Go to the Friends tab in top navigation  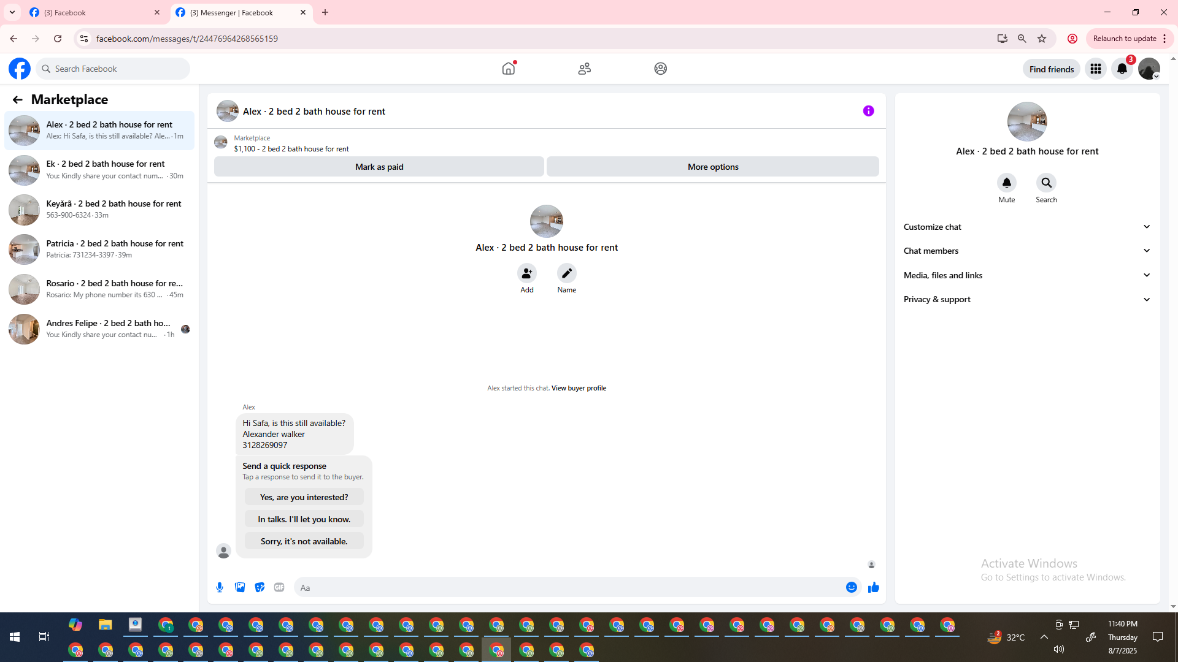(x=584, y=69)
